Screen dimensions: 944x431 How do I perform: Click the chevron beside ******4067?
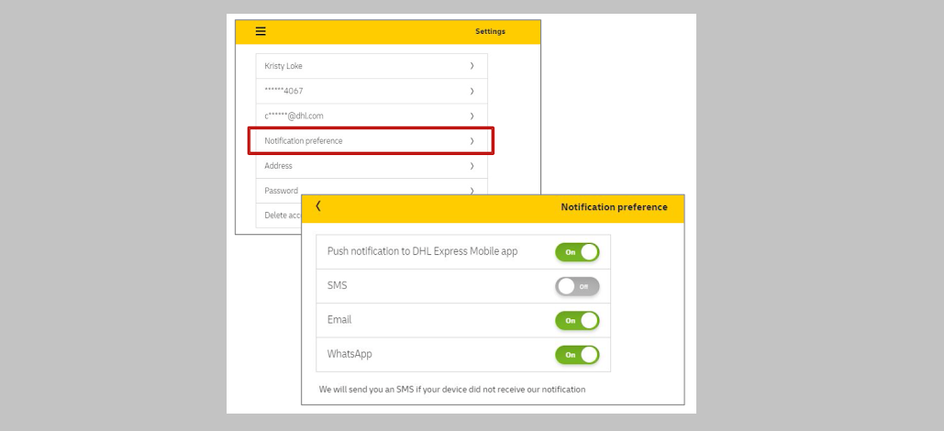tap(472, 91)
